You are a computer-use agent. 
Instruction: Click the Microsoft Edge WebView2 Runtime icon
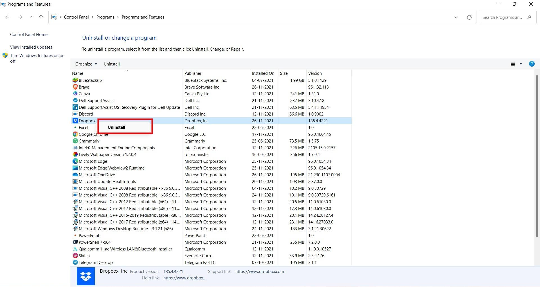click(x=75, y=168)
